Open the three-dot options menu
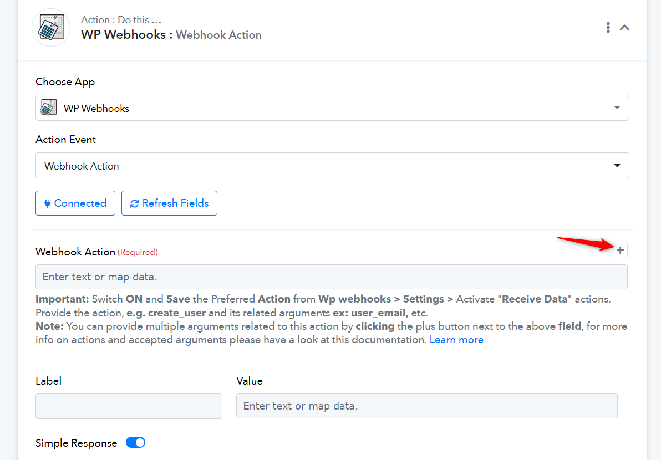 (608, 27)
